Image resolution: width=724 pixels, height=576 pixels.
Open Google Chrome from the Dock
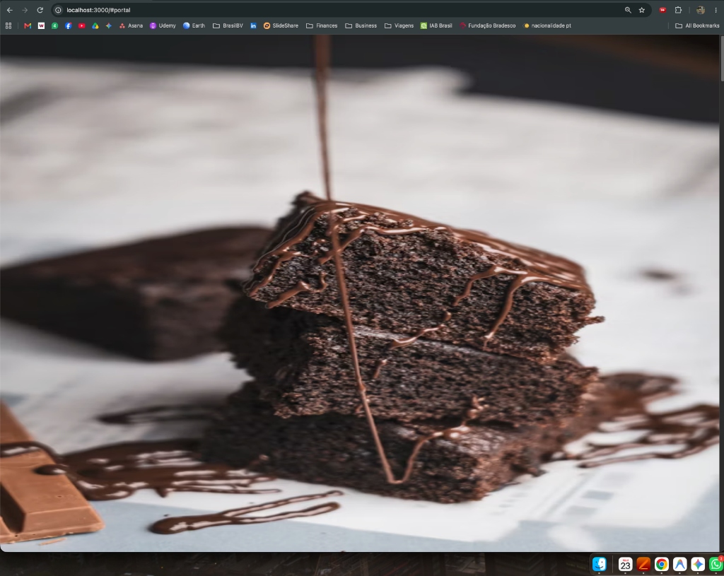pyautogui.click(x=661, y=564)
